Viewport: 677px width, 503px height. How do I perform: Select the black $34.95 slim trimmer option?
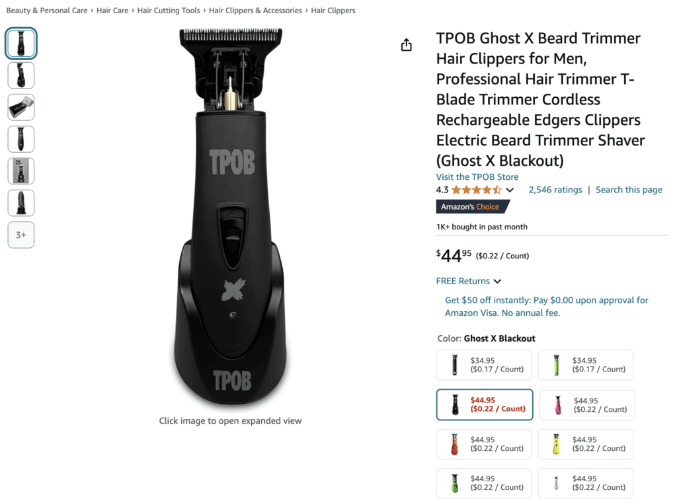click(x=484, y=365)
